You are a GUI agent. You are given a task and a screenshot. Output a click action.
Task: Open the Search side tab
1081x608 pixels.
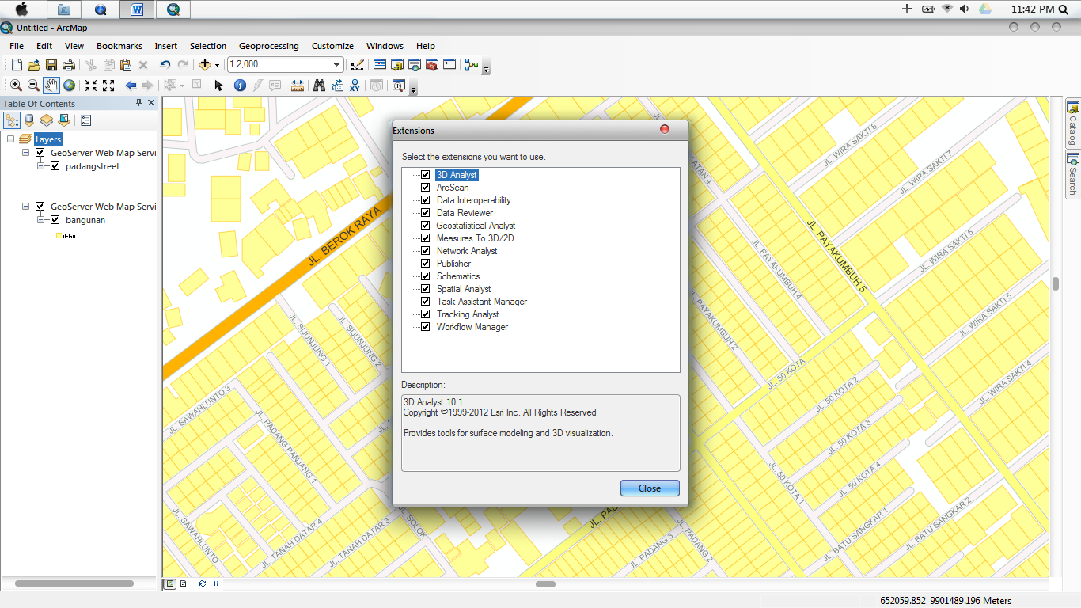coord(1073,174)
